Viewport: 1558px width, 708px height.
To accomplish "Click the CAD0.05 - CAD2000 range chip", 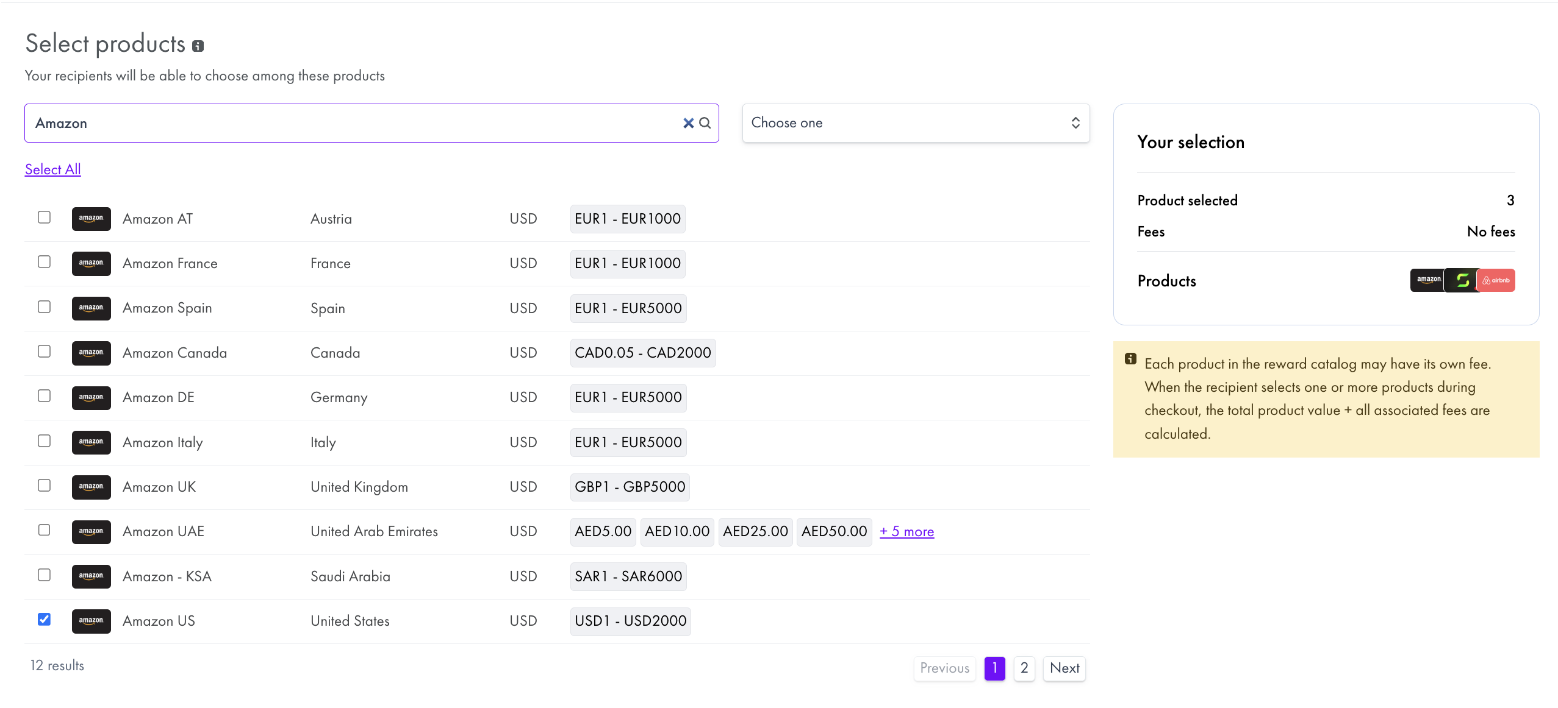I will pos(643,353).
